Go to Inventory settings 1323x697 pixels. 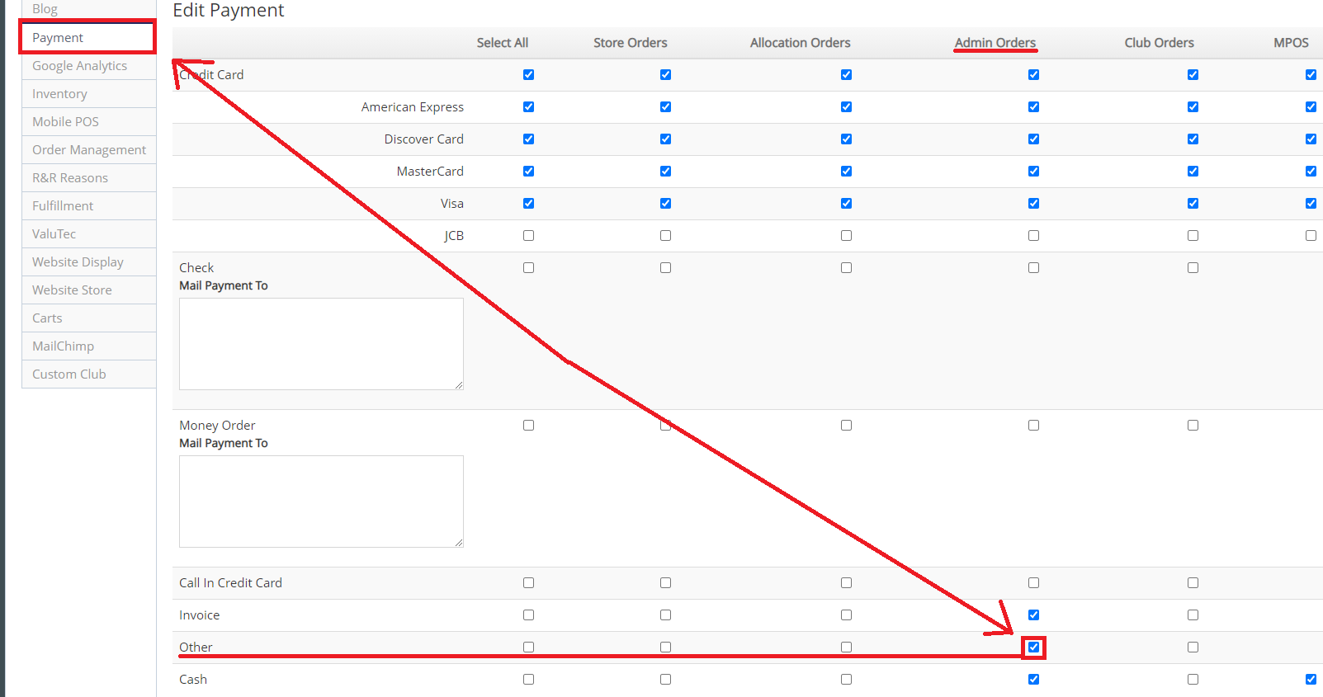(59, 94)
